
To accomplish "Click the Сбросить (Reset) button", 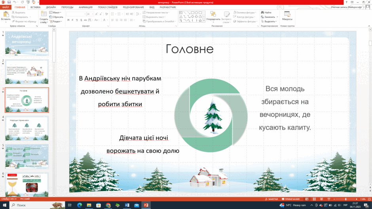I will 56,17.
